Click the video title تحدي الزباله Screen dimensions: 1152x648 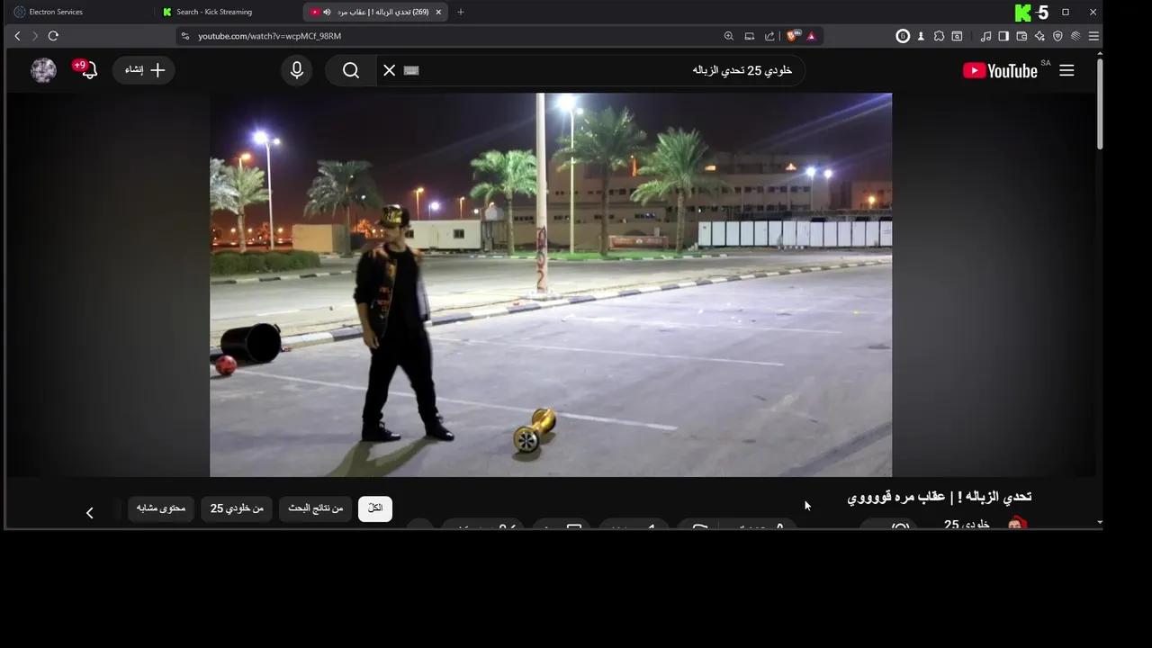click(x=940, y=497)
